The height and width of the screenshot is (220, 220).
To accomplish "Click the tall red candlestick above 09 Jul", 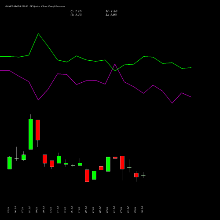I will 38,130.
